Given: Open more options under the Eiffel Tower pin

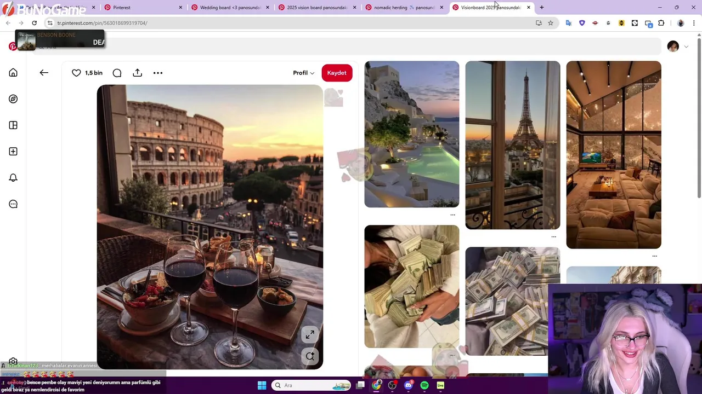Looking at the screenshot, I should coord(553,237).
